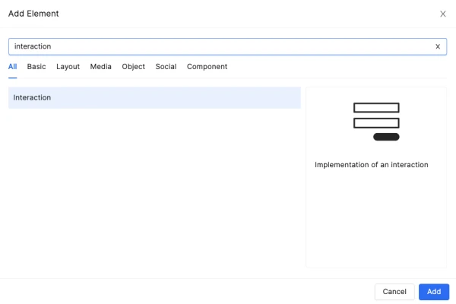Focus the search field containing 'interaction'

tap(220, 46)
